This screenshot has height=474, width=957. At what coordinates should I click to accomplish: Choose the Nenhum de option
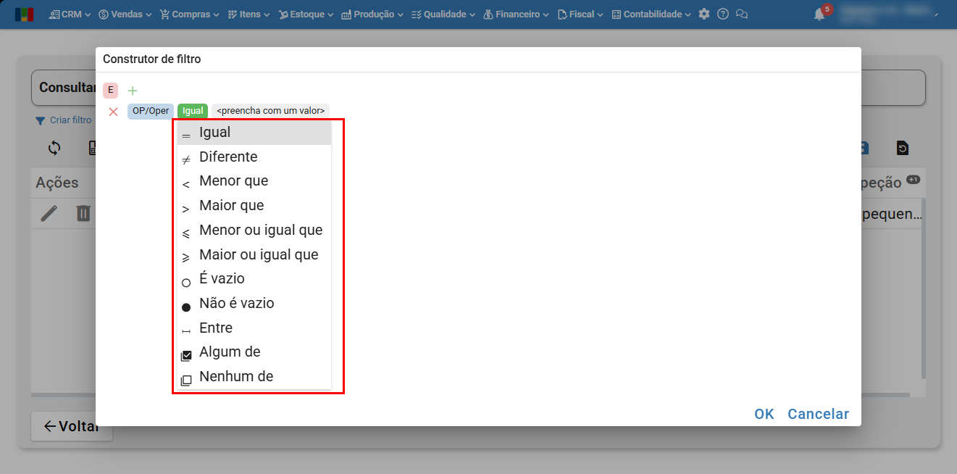(254, 377)
